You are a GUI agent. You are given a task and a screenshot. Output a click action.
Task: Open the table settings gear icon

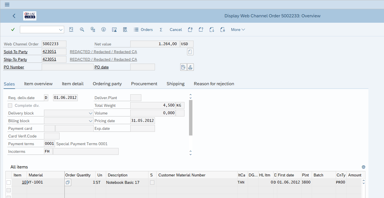[x=363, y=167]
